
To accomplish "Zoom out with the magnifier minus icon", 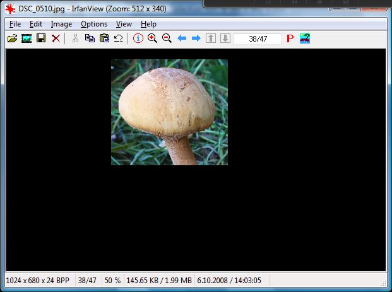I will click(167, 38).
